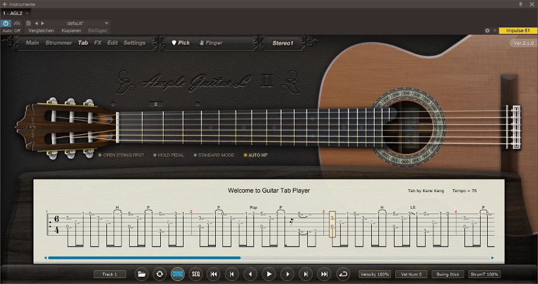The height and width of the screenshot is (284, 538).
Task: Click the Einfügen button
Action: pos(98,30)
